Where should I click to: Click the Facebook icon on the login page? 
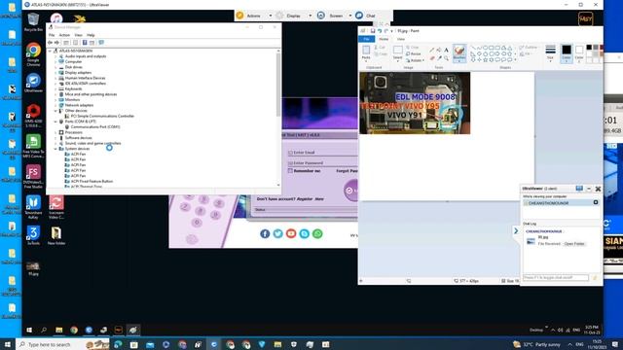(265, 233)
